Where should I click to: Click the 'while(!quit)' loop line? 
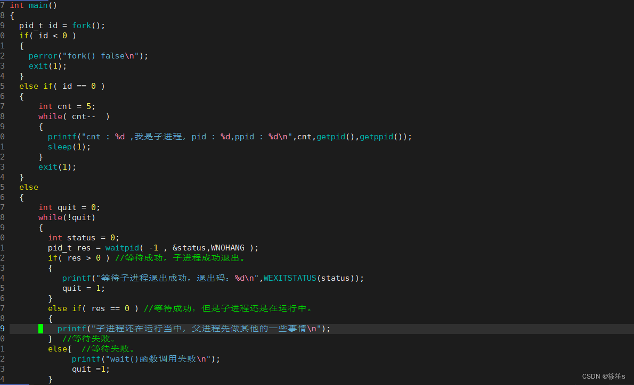click(x=67, y=217)
